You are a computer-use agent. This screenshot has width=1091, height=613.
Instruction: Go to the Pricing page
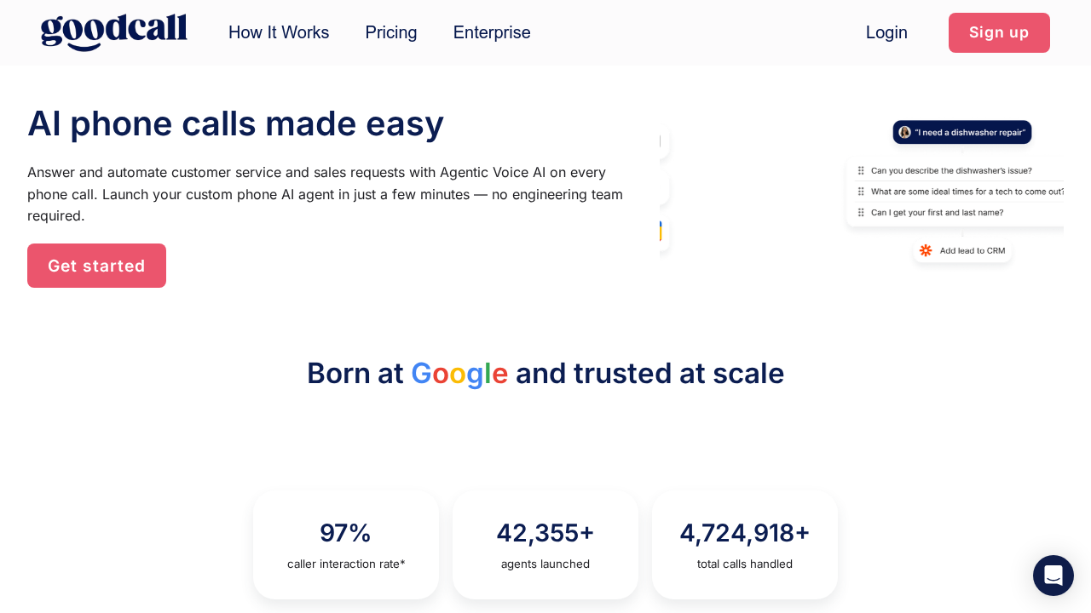(391, 32)
